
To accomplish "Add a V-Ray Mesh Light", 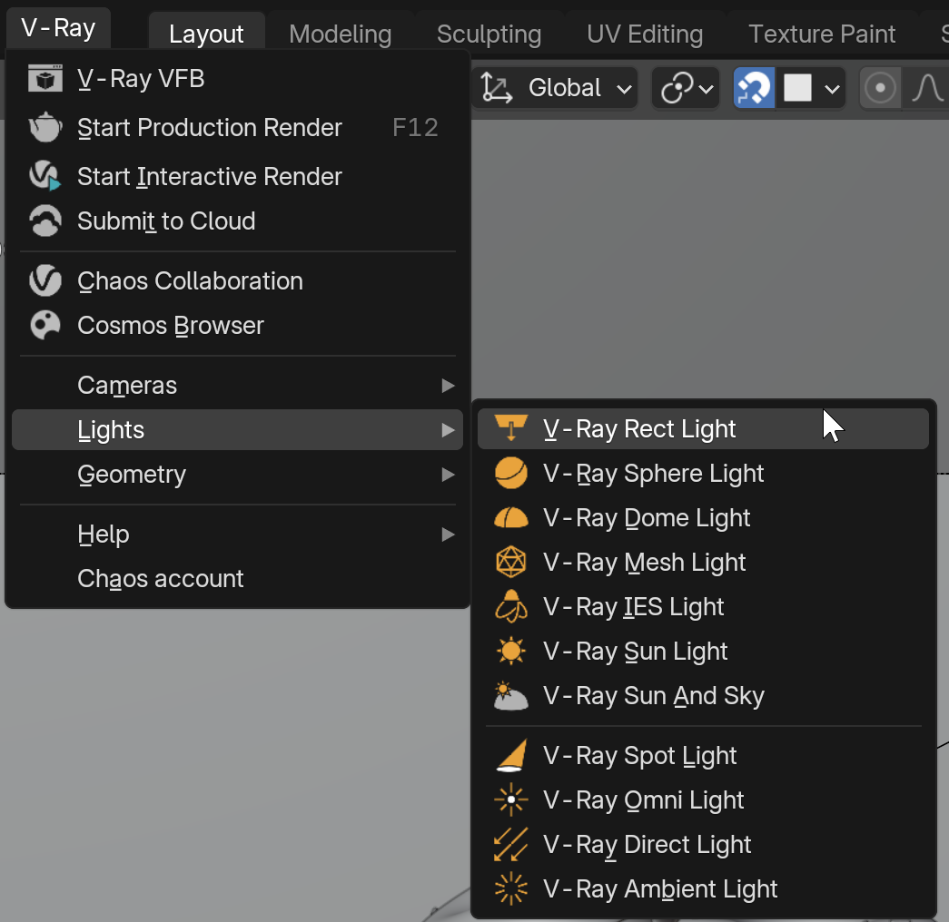I will click(x=703, y=562).
